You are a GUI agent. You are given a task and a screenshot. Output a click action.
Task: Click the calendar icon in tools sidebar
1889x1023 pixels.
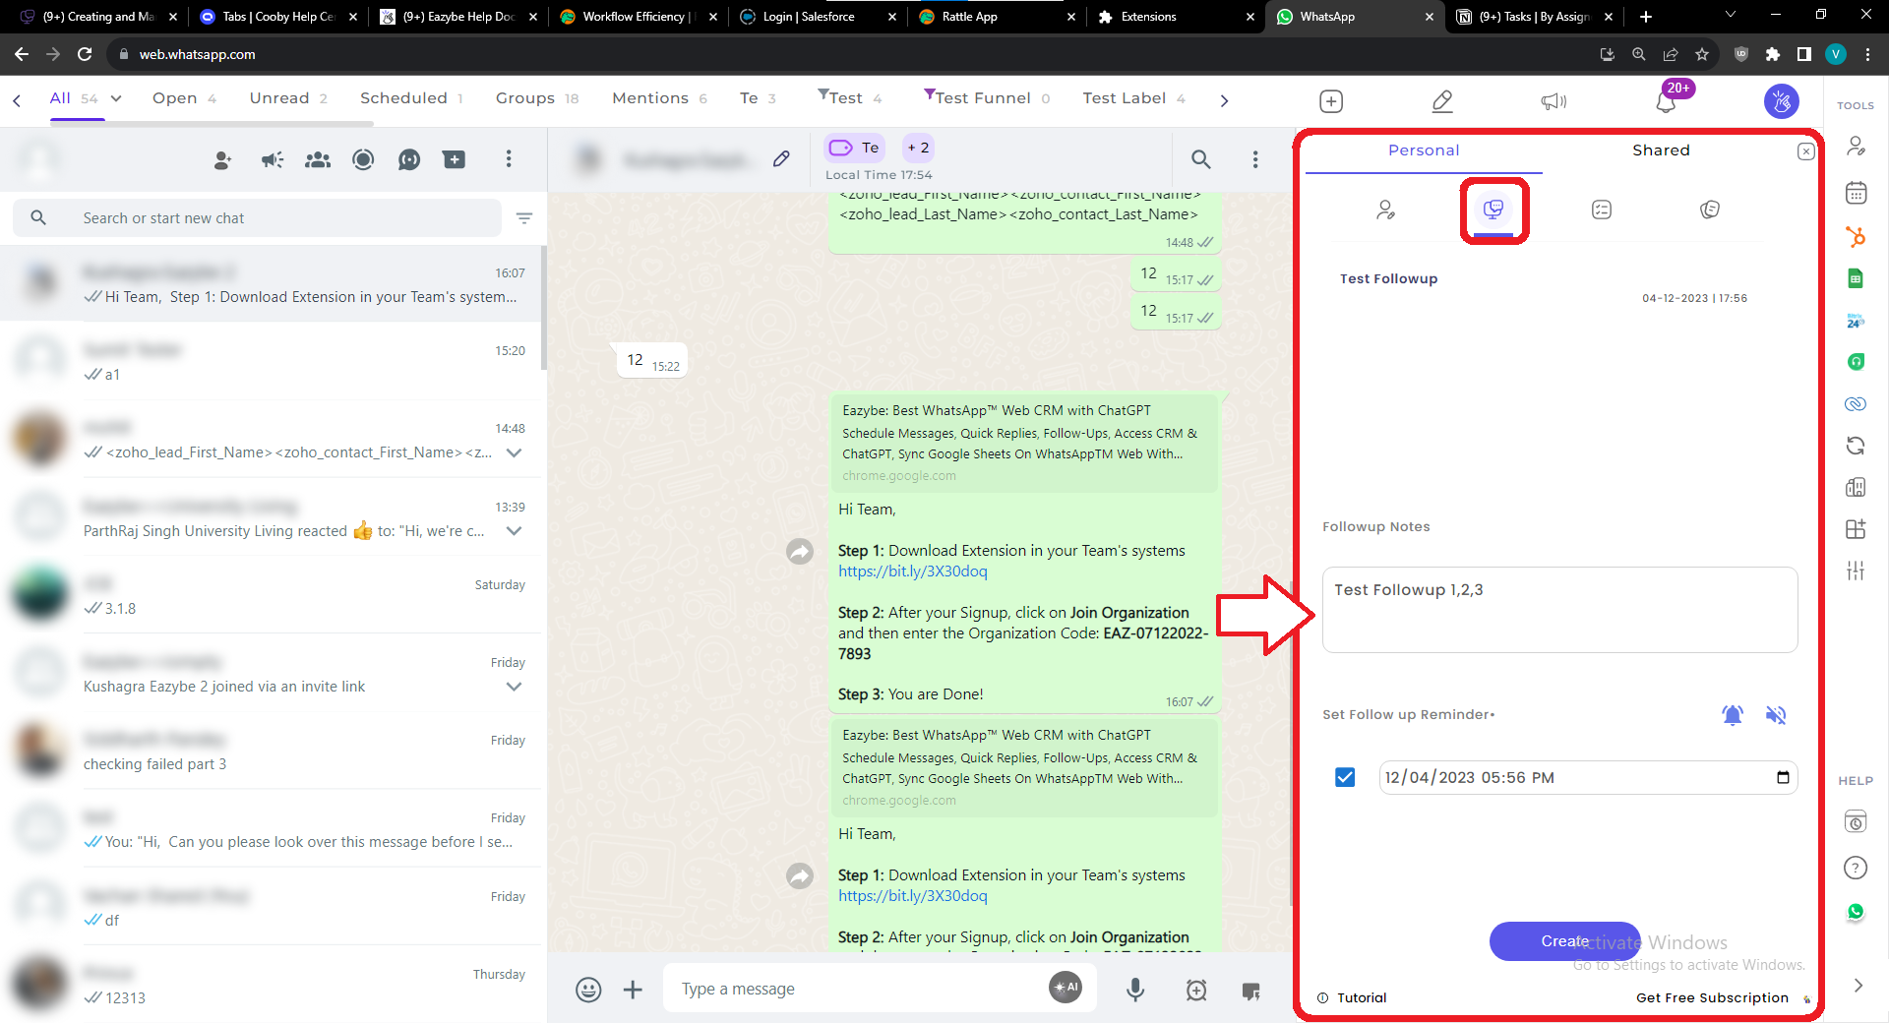[x=1856, y=193]
